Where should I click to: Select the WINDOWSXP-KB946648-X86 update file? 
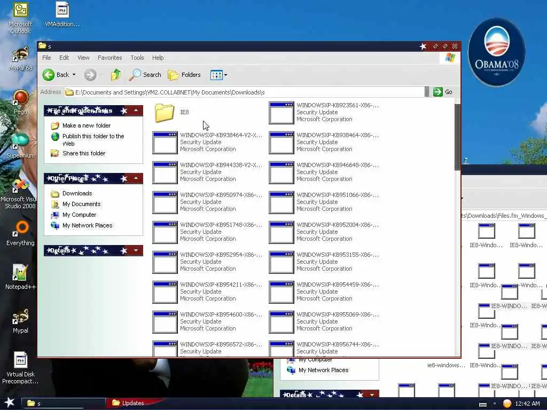(324, 172)
